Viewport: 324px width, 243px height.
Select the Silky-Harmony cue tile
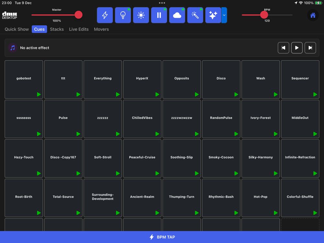tap(260, 158)
